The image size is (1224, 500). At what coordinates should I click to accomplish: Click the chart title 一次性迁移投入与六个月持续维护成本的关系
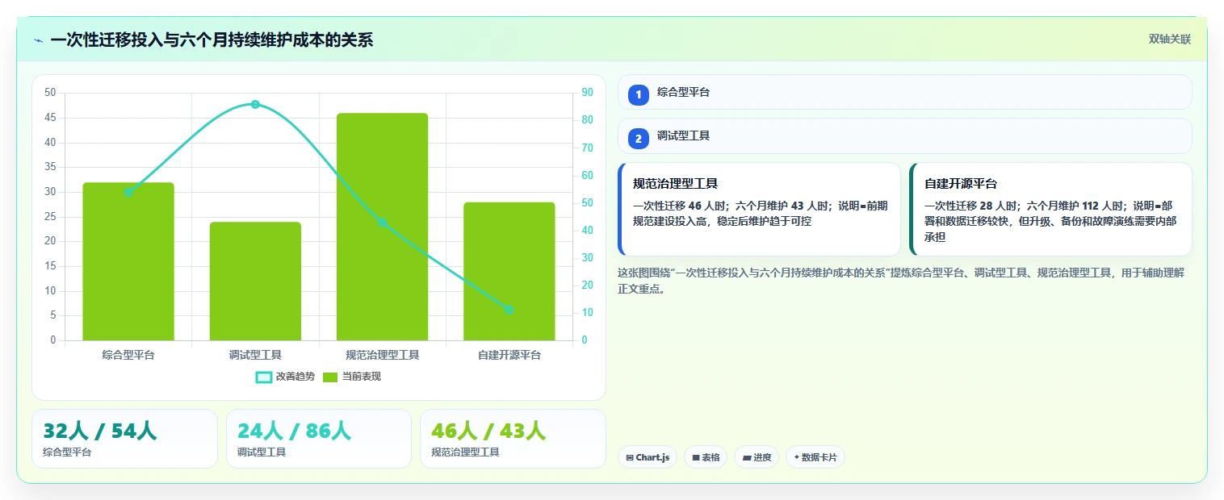[x=212, y=40]
